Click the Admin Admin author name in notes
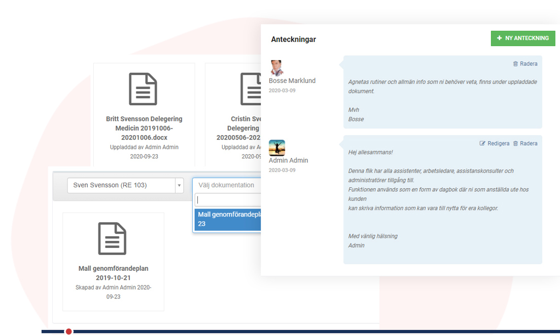560x335 pixels. click(x=288, y=160)
